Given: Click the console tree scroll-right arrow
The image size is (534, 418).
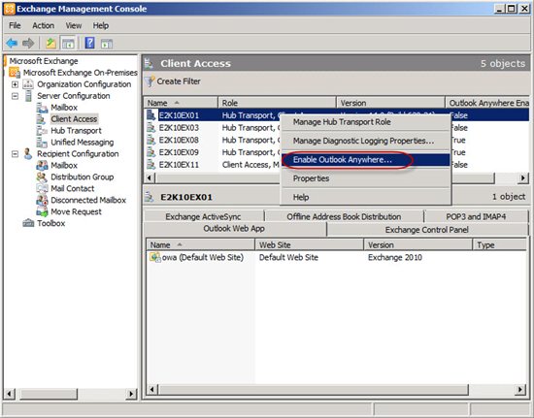Looking at the screenshot, I should (x=131, y=394).
